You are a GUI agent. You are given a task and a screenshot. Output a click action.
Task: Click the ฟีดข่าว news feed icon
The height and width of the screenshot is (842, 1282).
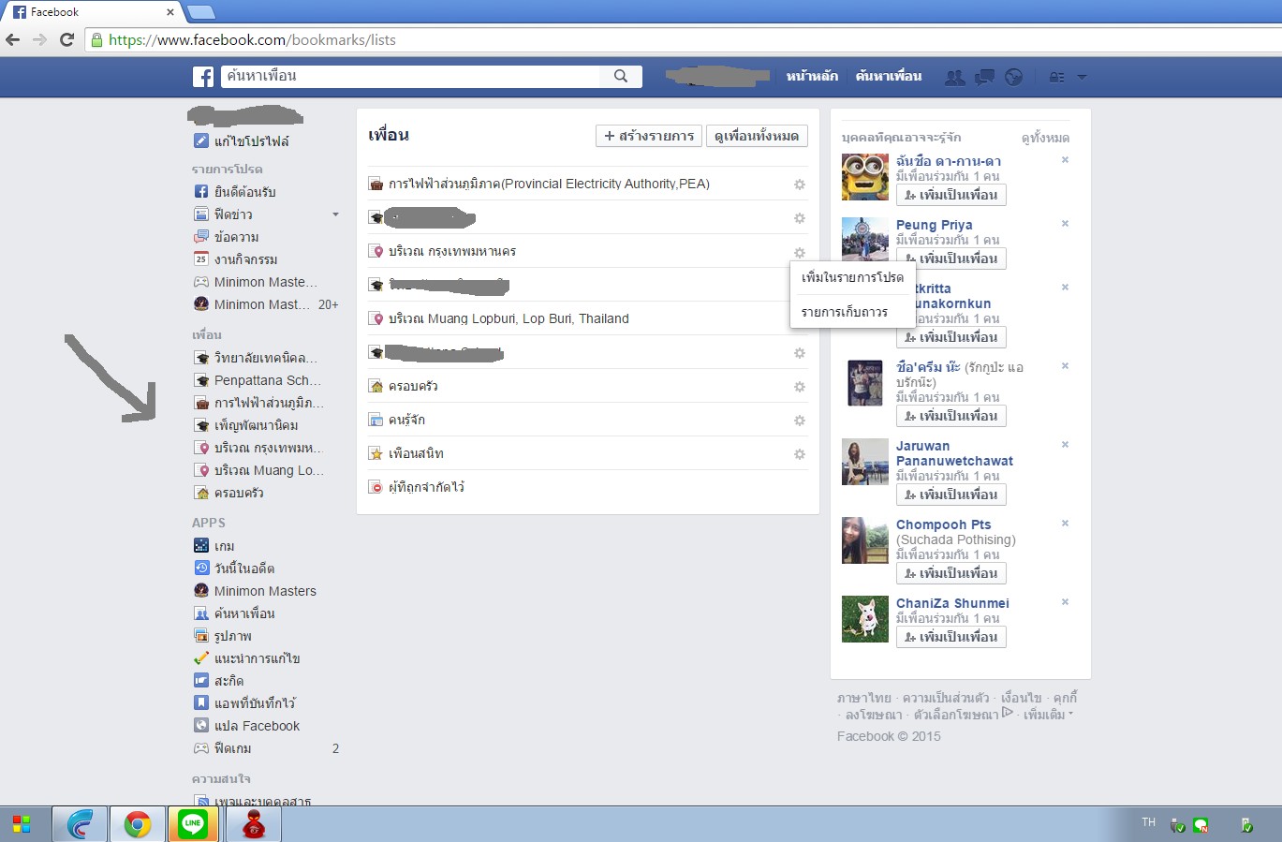coord(200,214)
